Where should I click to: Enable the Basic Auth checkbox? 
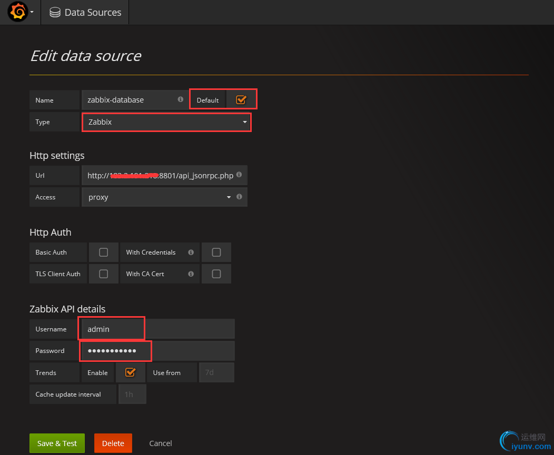(x=104, y=252)
